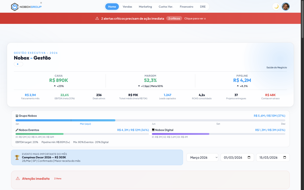This screenshot has width=304, height=190.
Task: Click the 'GESTÃO EXECUTIVA – 2026' subtitle
Action: [36, 53]
